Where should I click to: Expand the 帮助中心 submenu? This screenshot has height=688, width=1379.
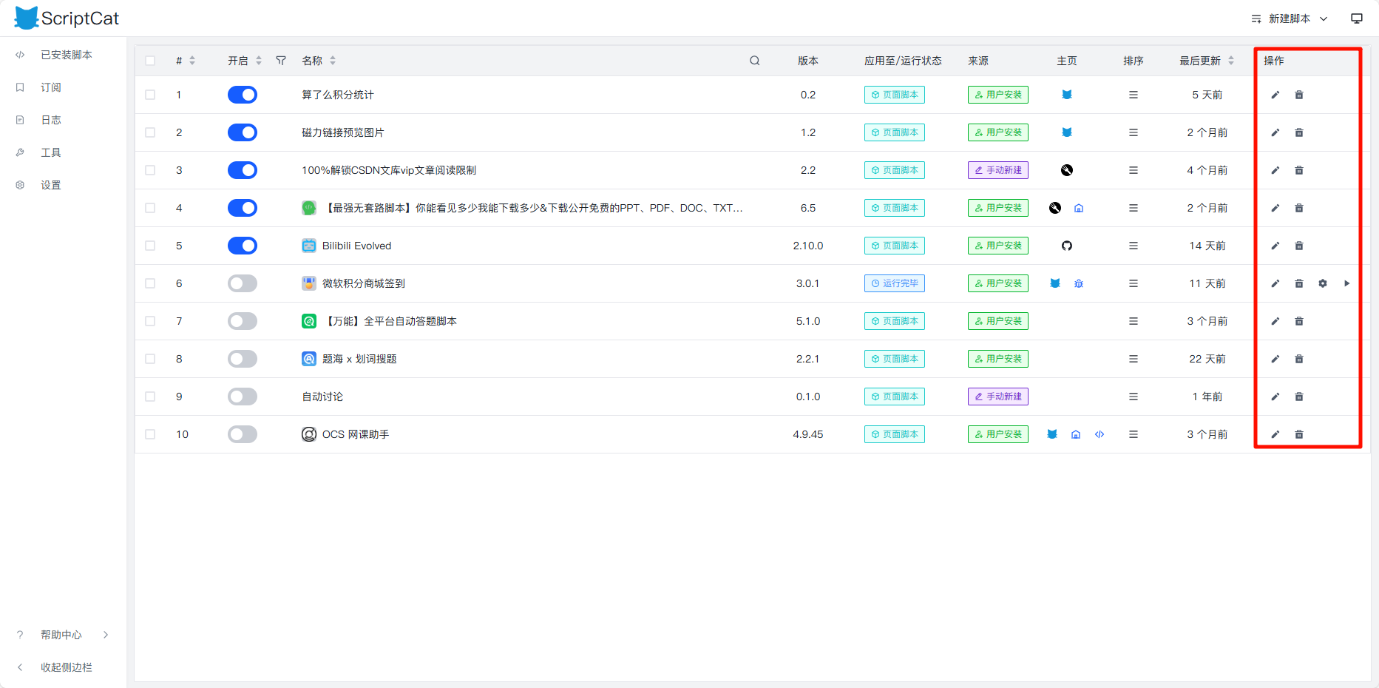point(61,635)
